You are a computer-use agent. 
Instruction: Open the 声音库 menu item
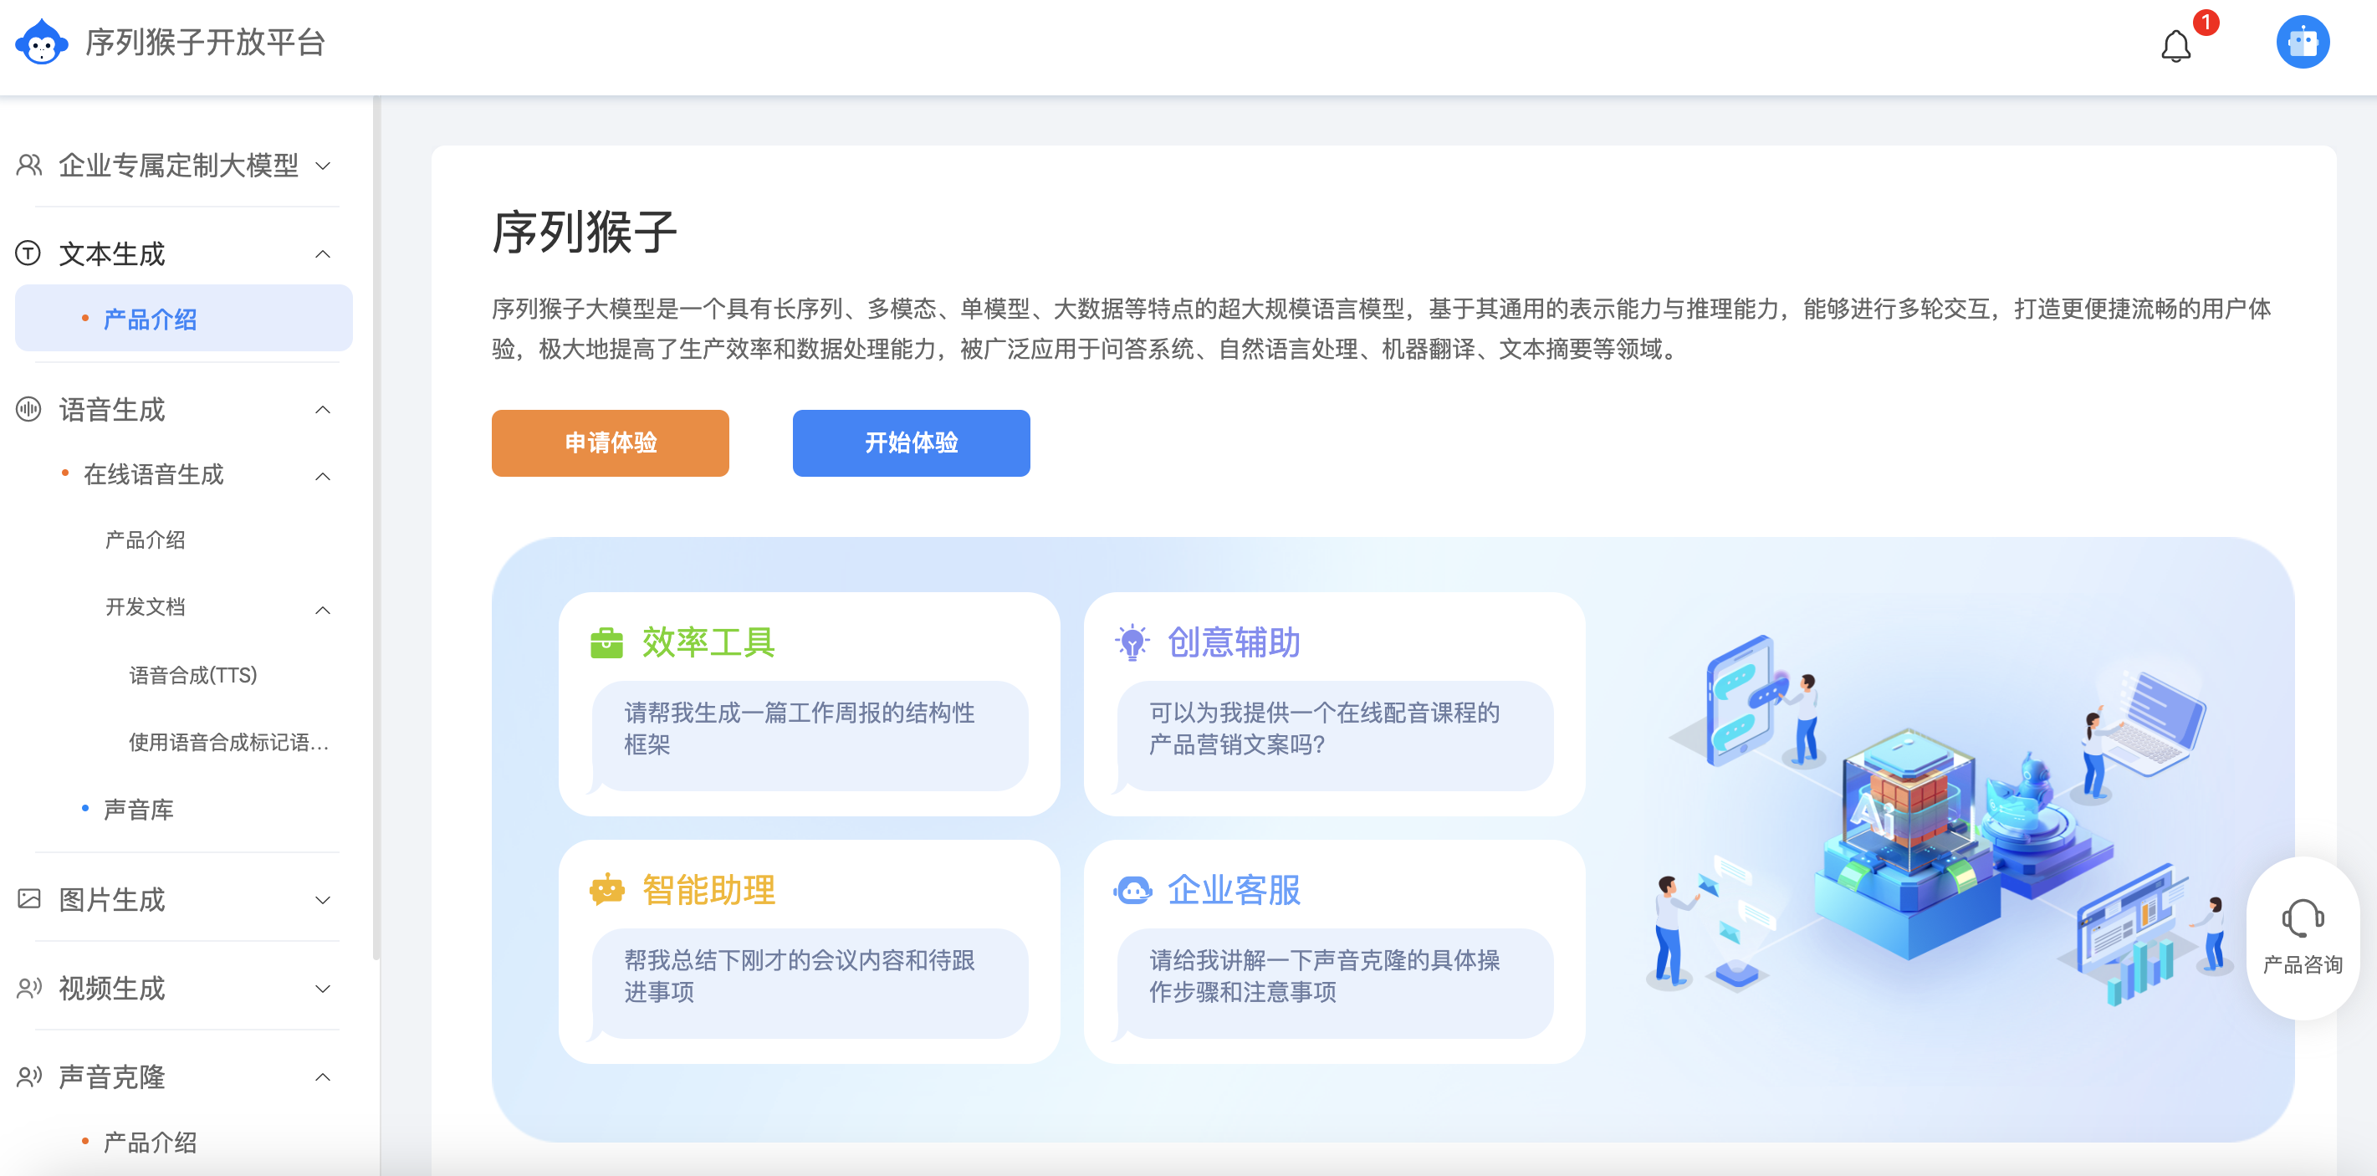(x=138, y=810)
